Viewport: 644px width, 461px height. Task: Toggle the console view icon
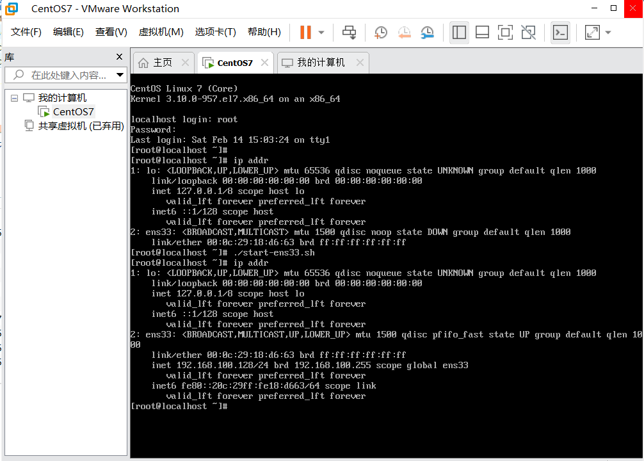pyautogui.click(x=560, y=32)
